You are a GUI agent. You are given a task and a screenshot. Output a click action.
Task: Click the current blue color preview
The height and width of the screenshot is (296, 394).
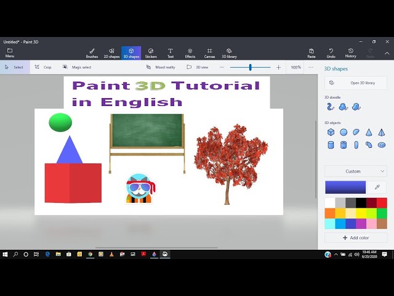pyautogui.click(x=345, y=187)
